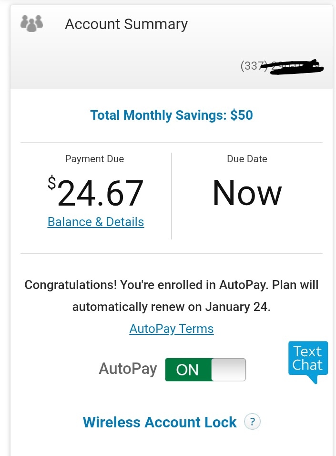Click Total Monthly Savings: $50

(x=172, y=115)
